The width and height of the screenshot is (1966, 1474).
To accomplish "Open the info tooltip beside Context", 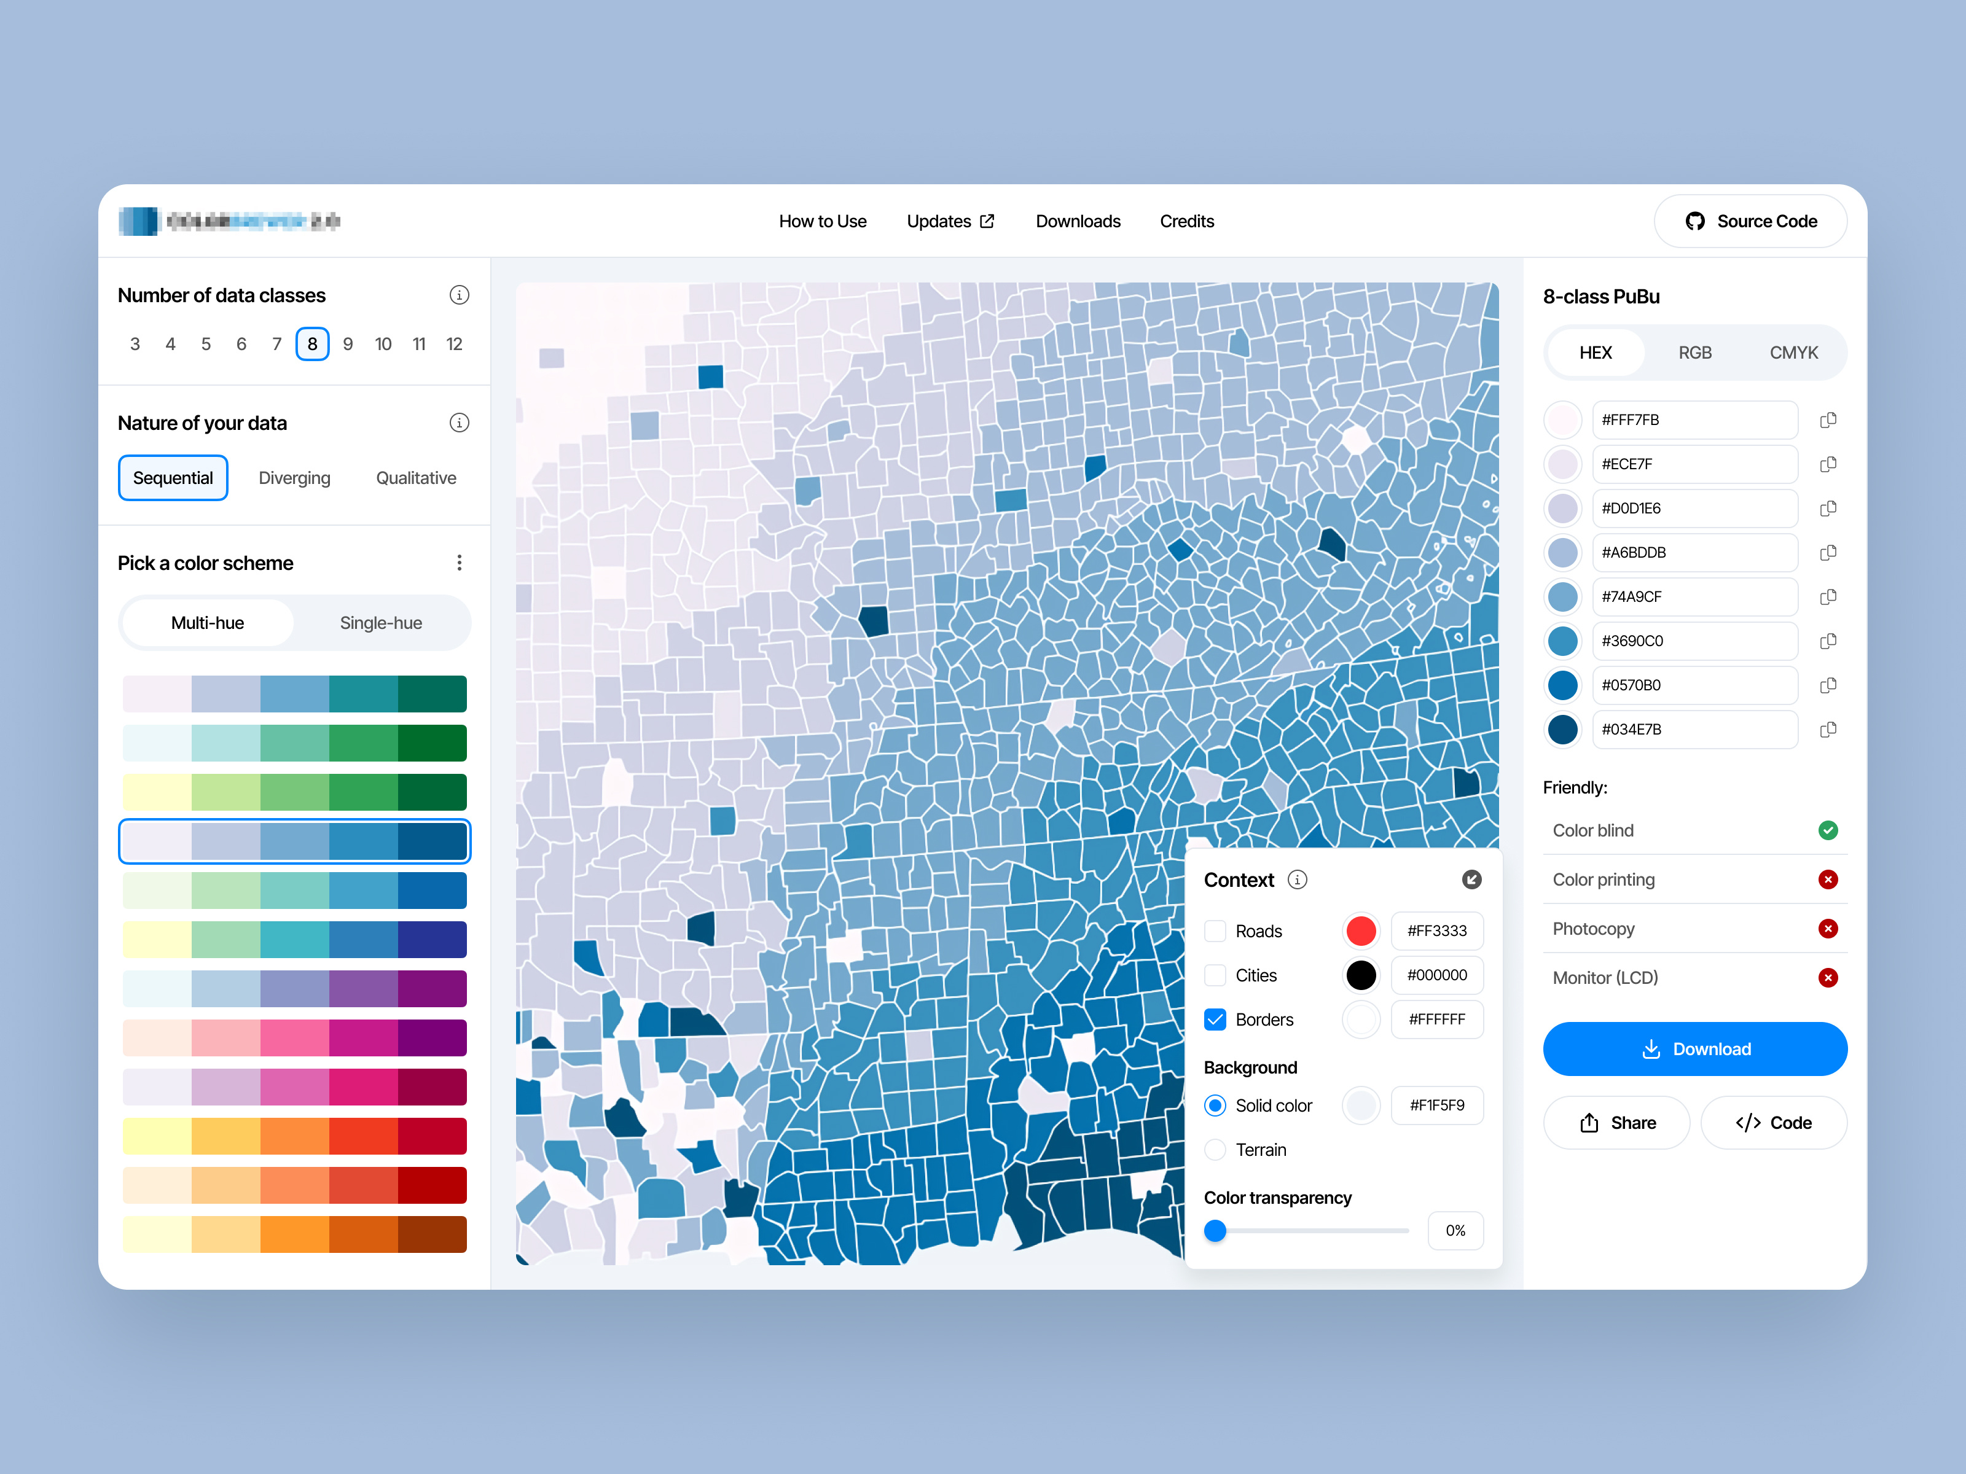I will (1298, 879).
